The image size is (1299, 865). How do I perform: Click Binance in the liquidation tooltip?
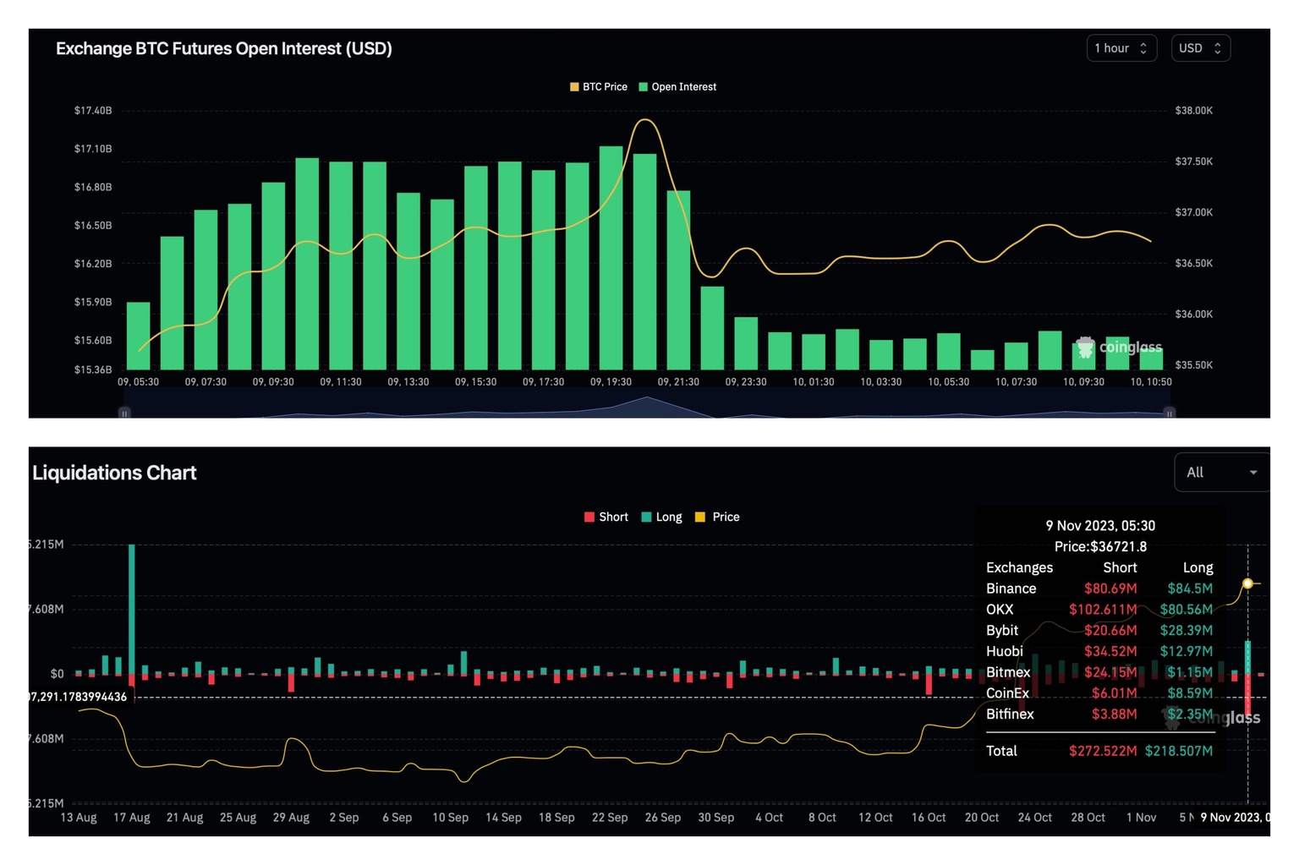(1011, 588)
